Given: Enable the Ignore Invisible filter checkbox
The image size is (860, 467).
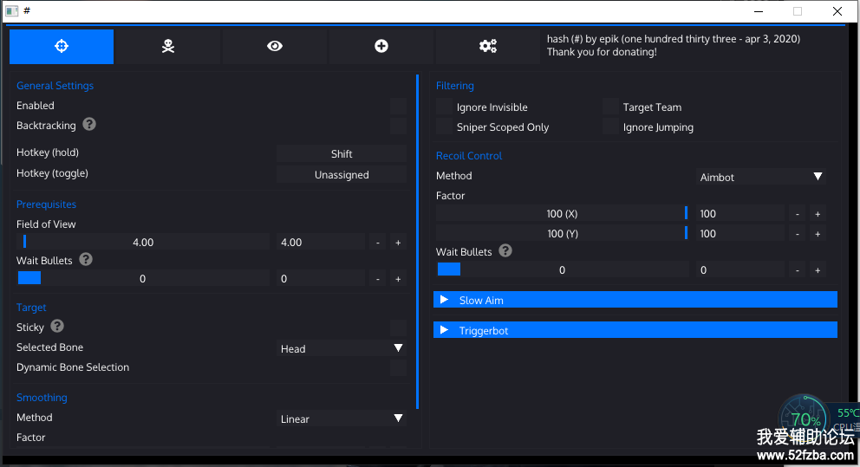Looking at the screenshot, I should [x=444, y=107].
